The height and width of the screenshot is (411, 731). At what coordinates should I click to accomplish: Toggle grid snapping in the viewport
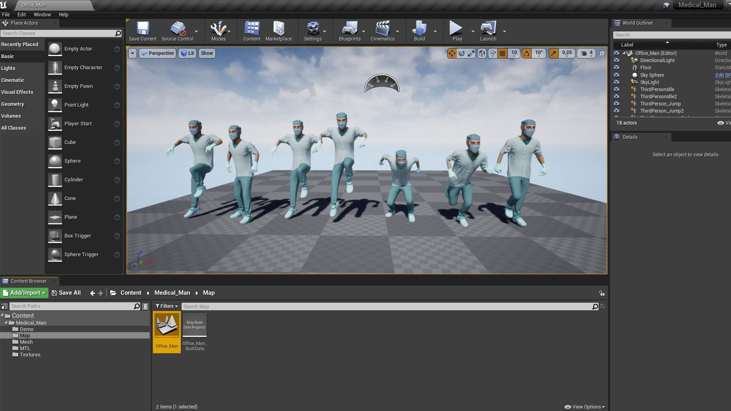pos(502,53)
